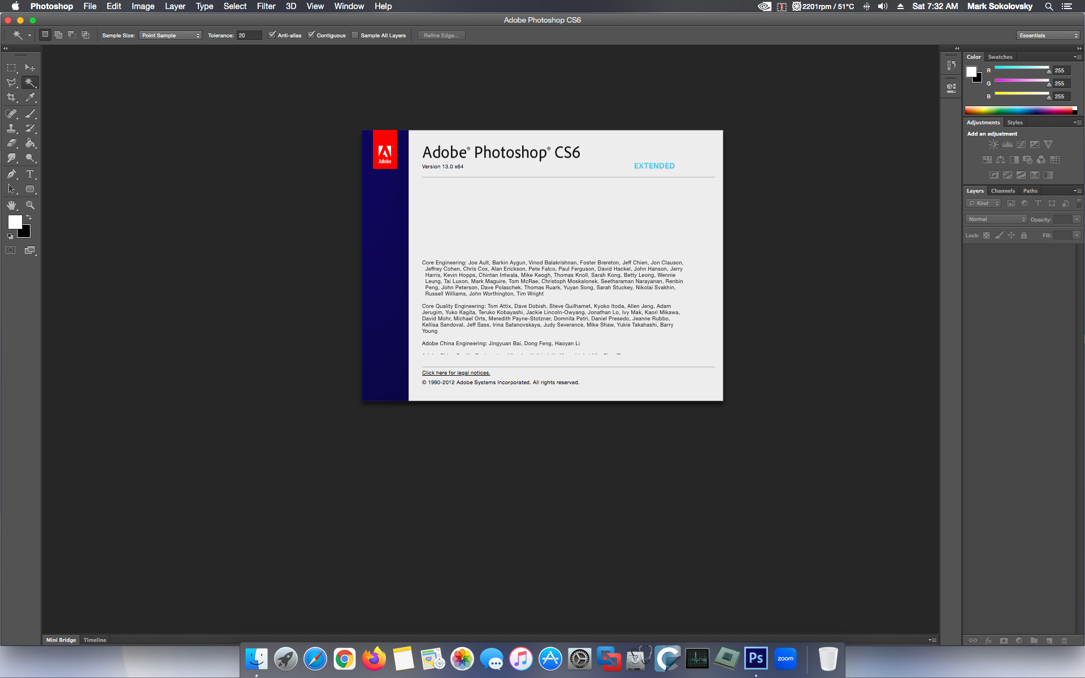
Task: Select the Pen tool
Action: (11, 174)
